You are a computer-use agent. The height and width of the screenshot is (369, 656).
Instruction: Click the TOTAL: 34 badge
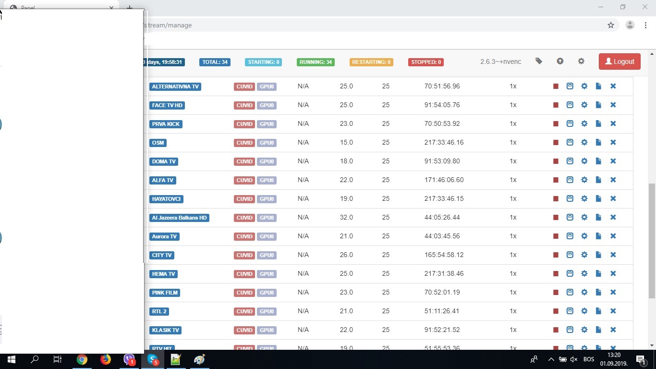pyautogui.click(x=215, y=62)
